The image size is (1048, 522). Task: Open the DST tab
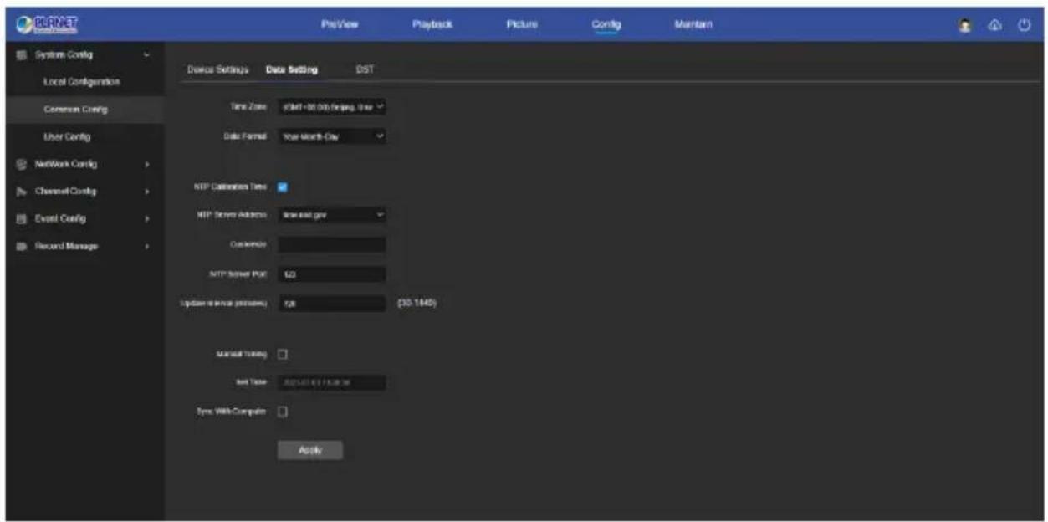365,70
